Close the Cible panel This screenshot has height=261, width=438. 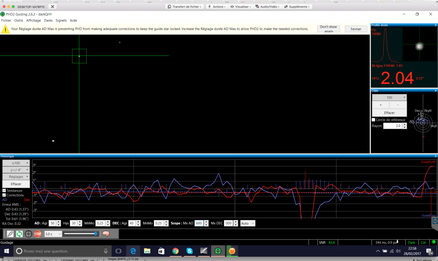point(436,90)
